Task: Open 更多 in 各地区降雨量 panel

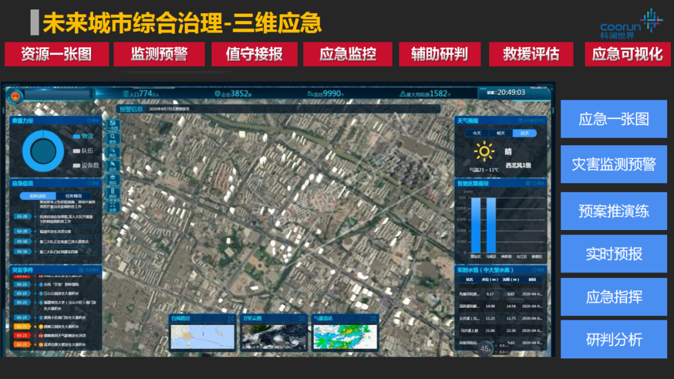Action: click(x=538, y=184)
